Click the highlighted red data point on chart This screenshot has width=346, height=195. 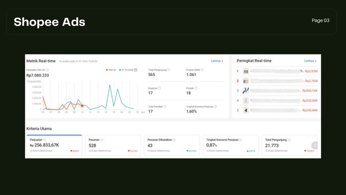pos(82,106)
